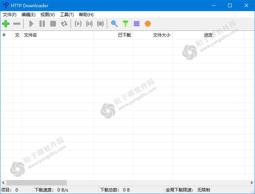The image size is (255, 194).
Task: Click the horizontal scrollbar right arrow
Action: click(251, 183)
